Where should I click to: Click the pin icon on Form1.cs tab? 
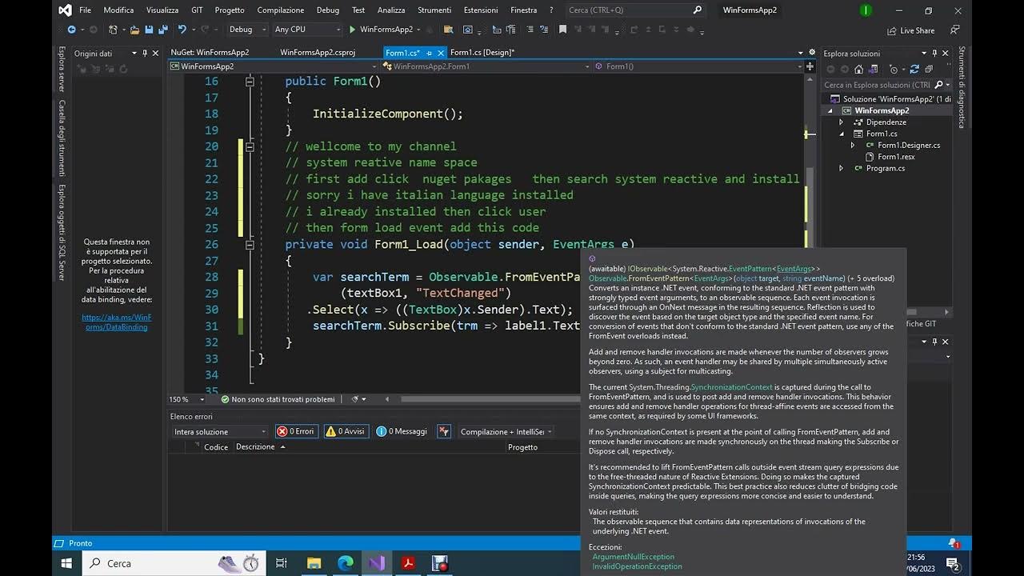point(430,53)
